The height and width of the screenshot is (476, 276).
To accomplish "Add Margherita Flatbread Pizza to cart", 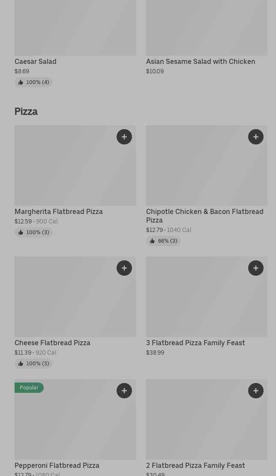I will pos(124,137).
